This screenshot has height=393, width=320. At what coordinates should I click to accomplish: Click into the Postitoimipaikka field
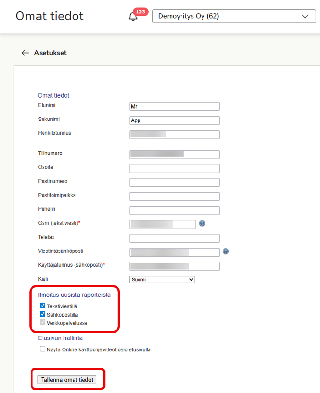point(174,196)
